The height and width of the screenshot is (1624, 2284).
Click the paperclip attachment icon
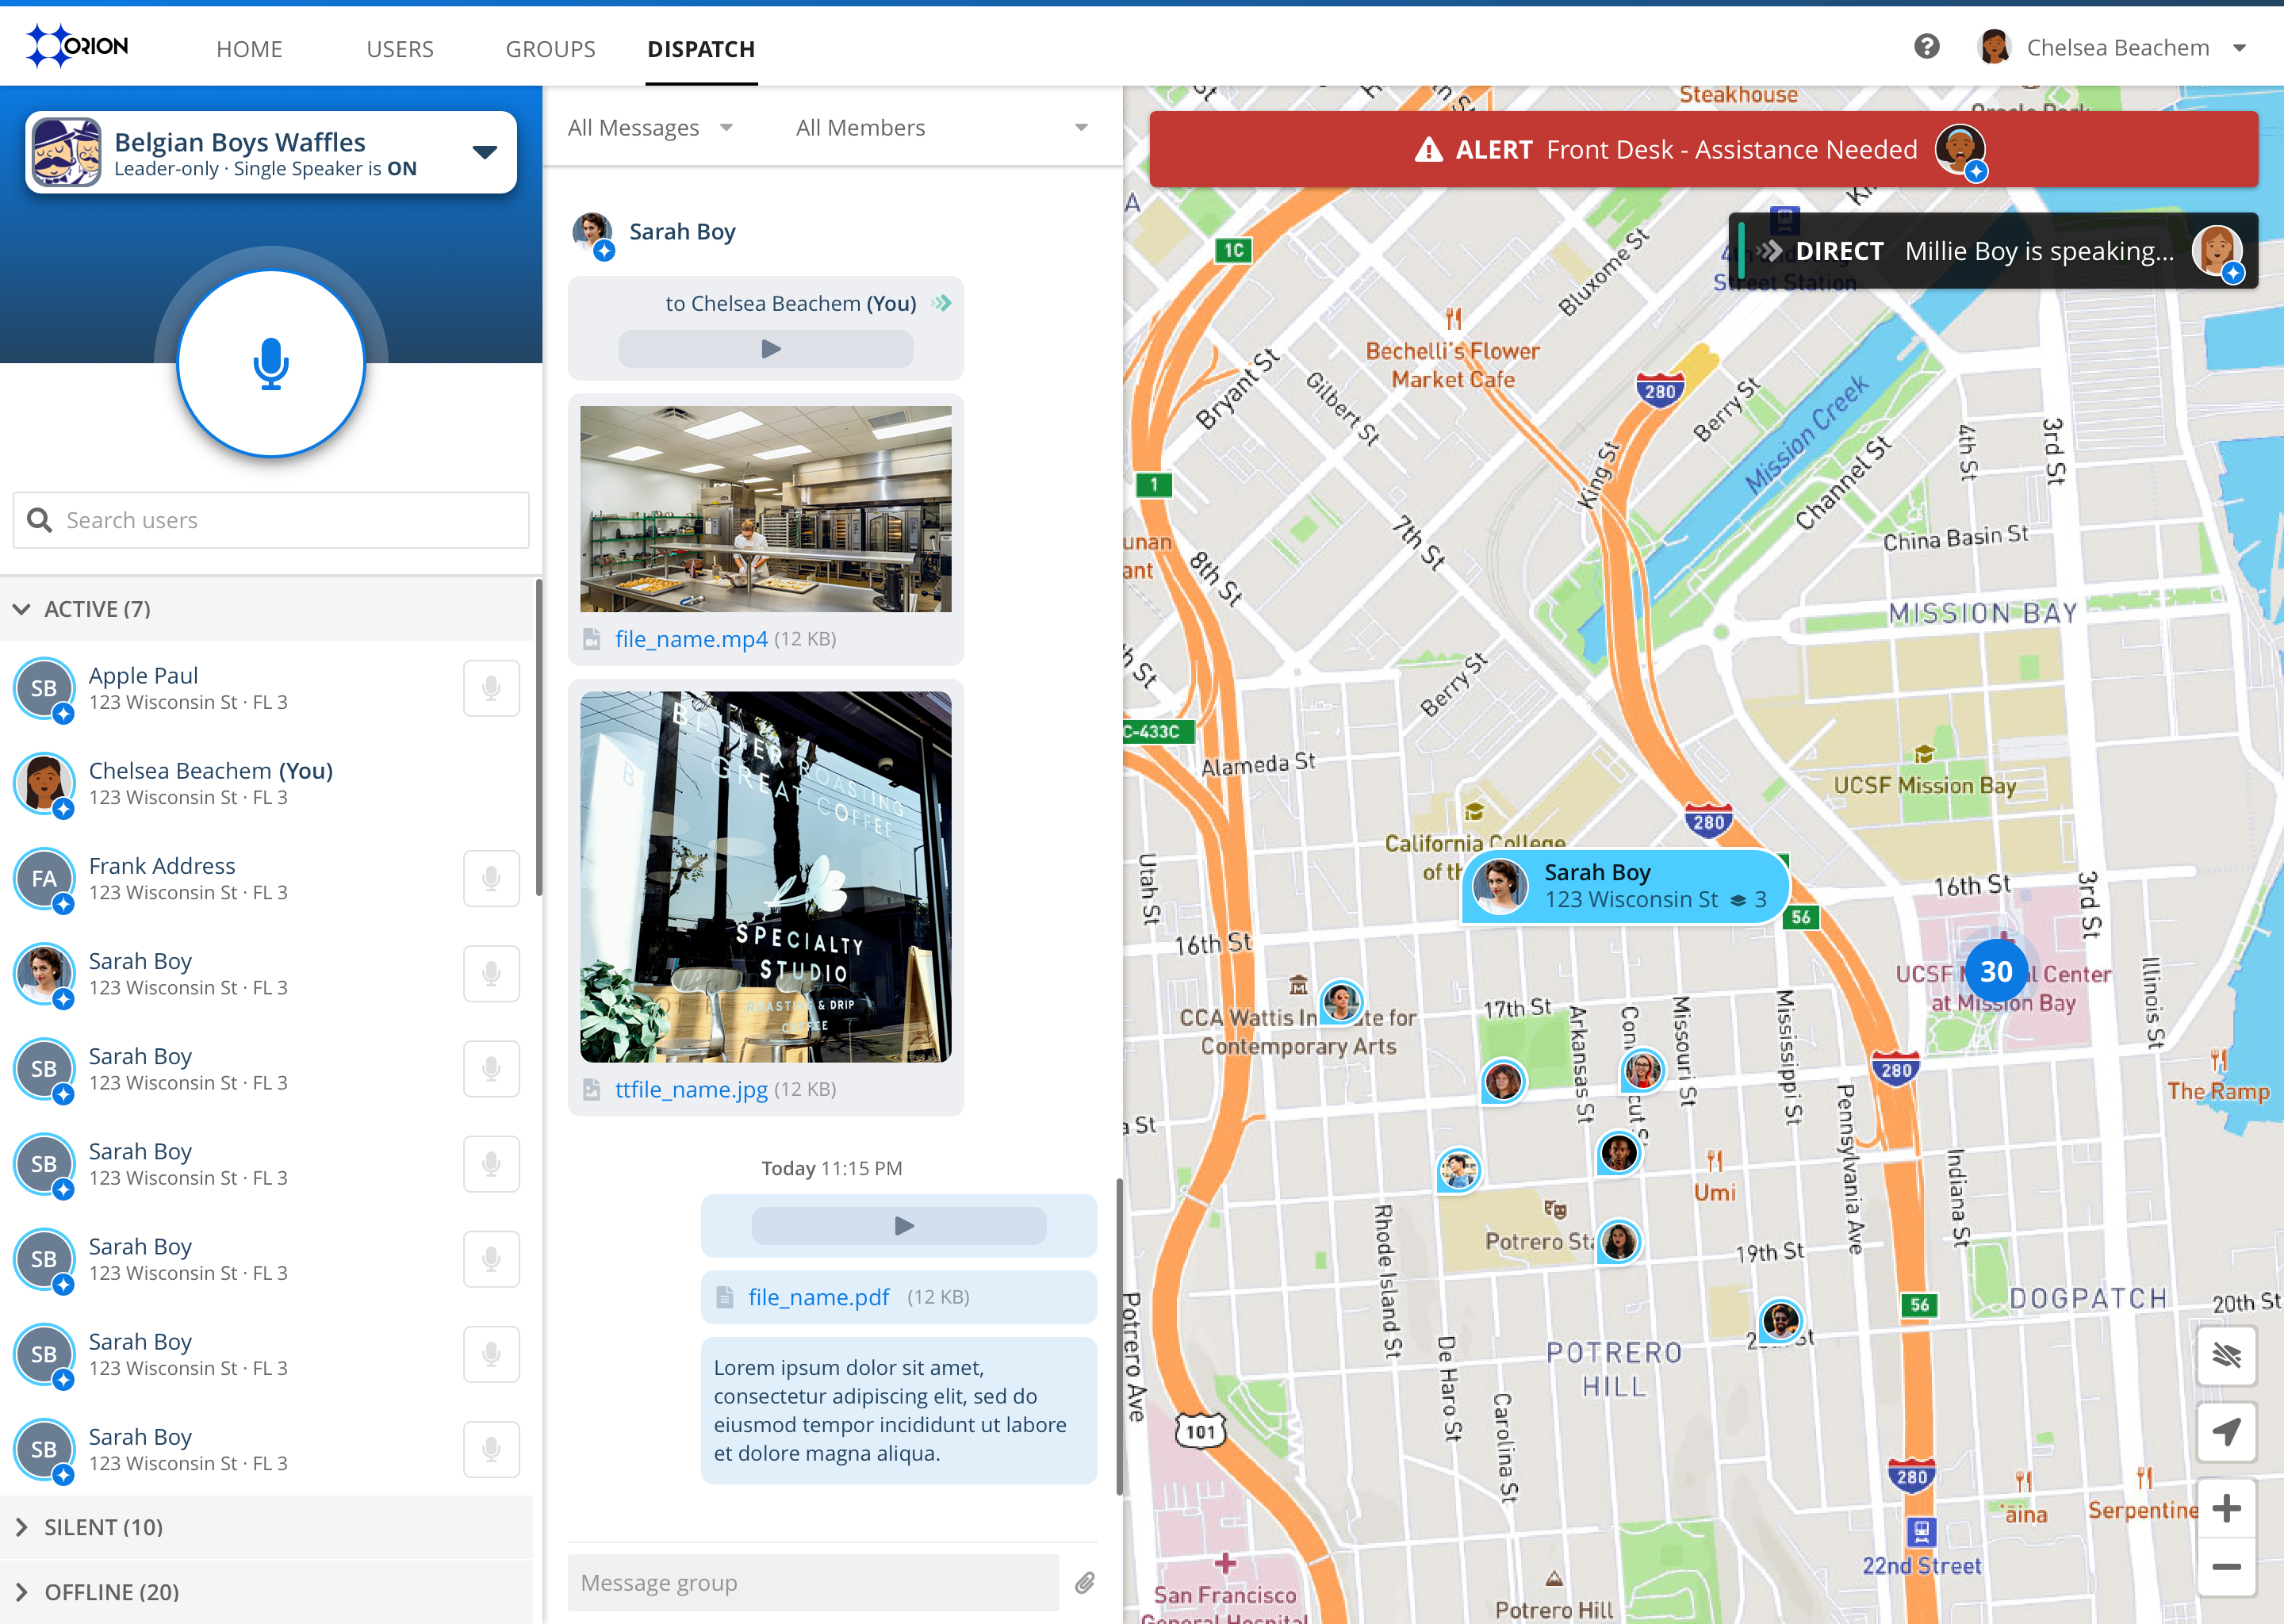[x=1085, y=1582]
